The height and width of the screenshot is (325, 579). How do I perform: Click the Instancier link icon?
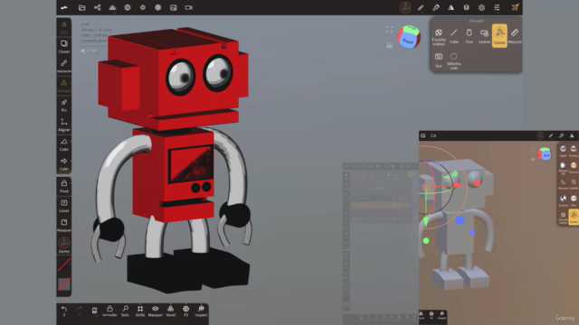64,66
